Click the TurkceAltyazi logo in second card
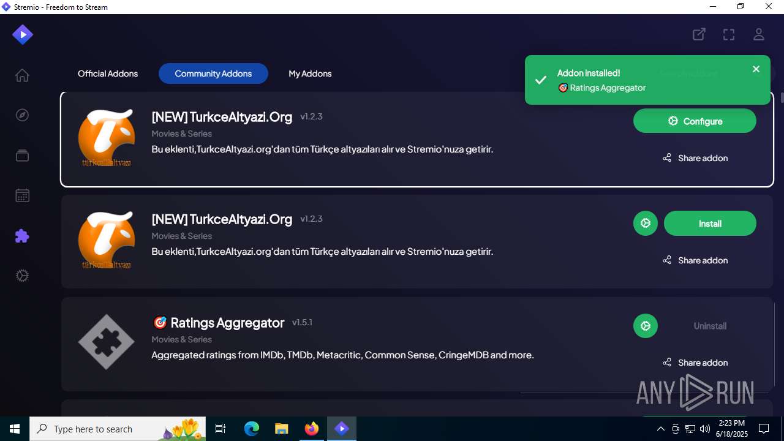The width and height of the screenshot is (784, 441). pos(107,240)
